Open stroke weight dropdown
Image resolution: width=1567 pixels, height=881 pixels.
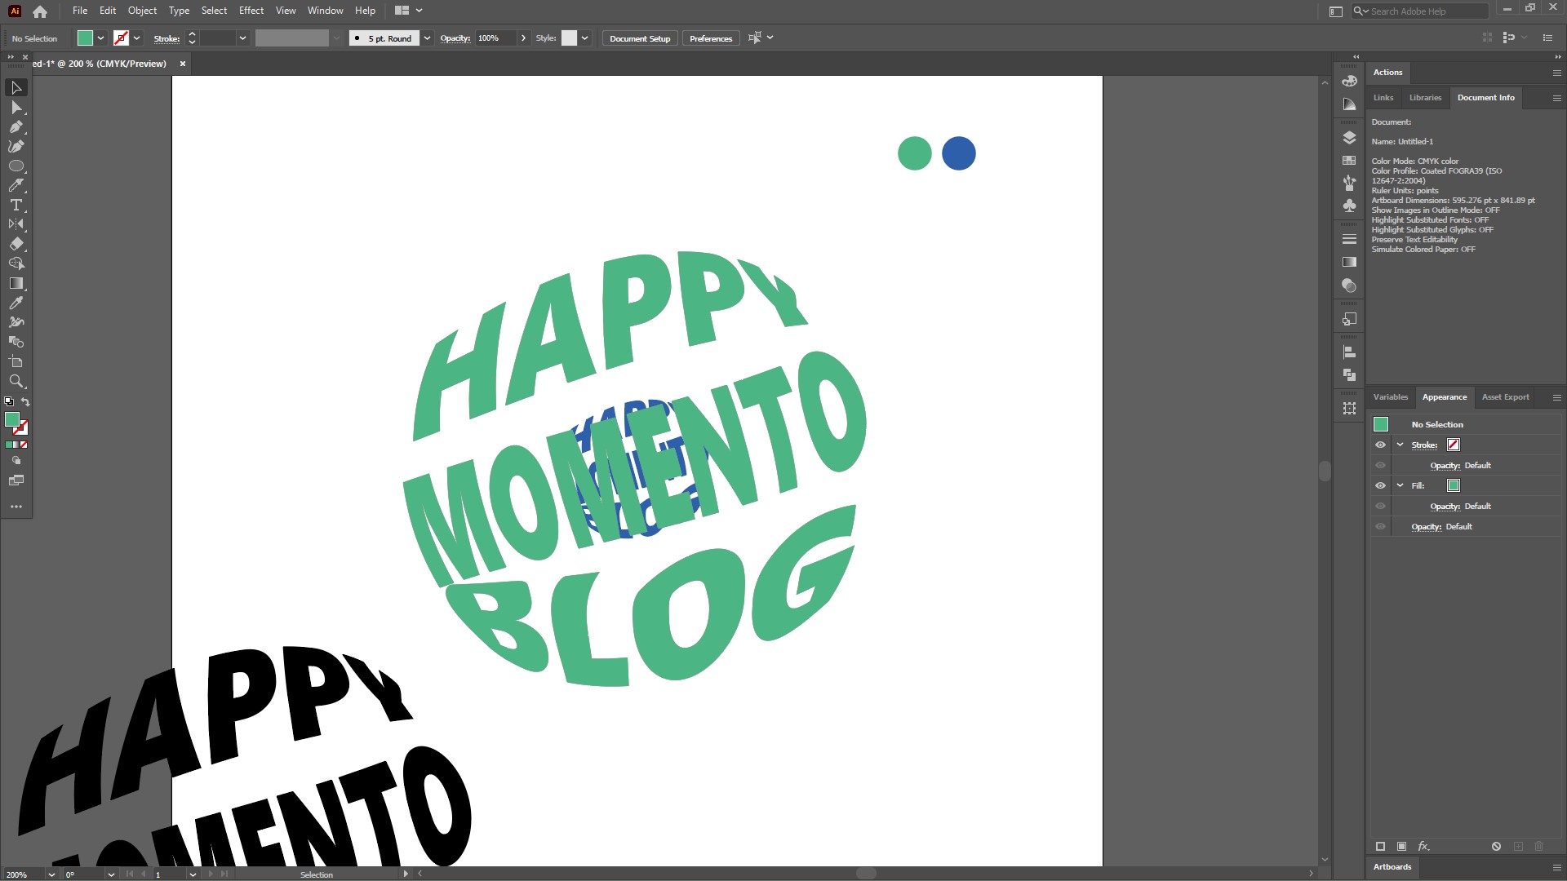click(242, 38)
